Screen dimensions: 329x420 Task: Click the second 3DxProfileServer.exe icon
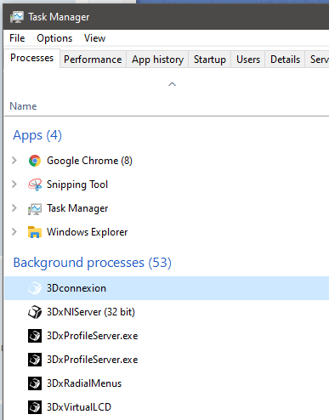[x=35, y=360]
